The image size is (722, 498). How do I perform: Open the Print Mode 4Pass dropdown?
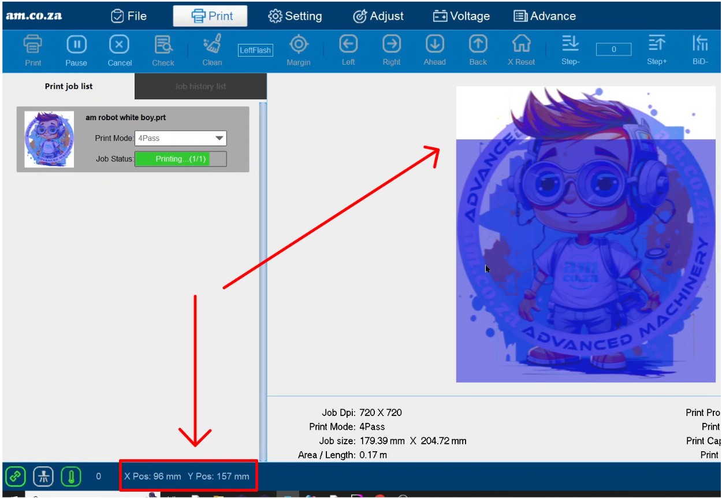point(181,138)
